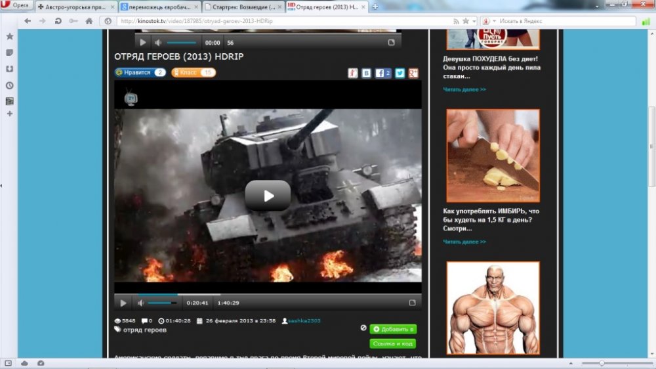Open the muscular man ad thumbnail

pos(493,308)
